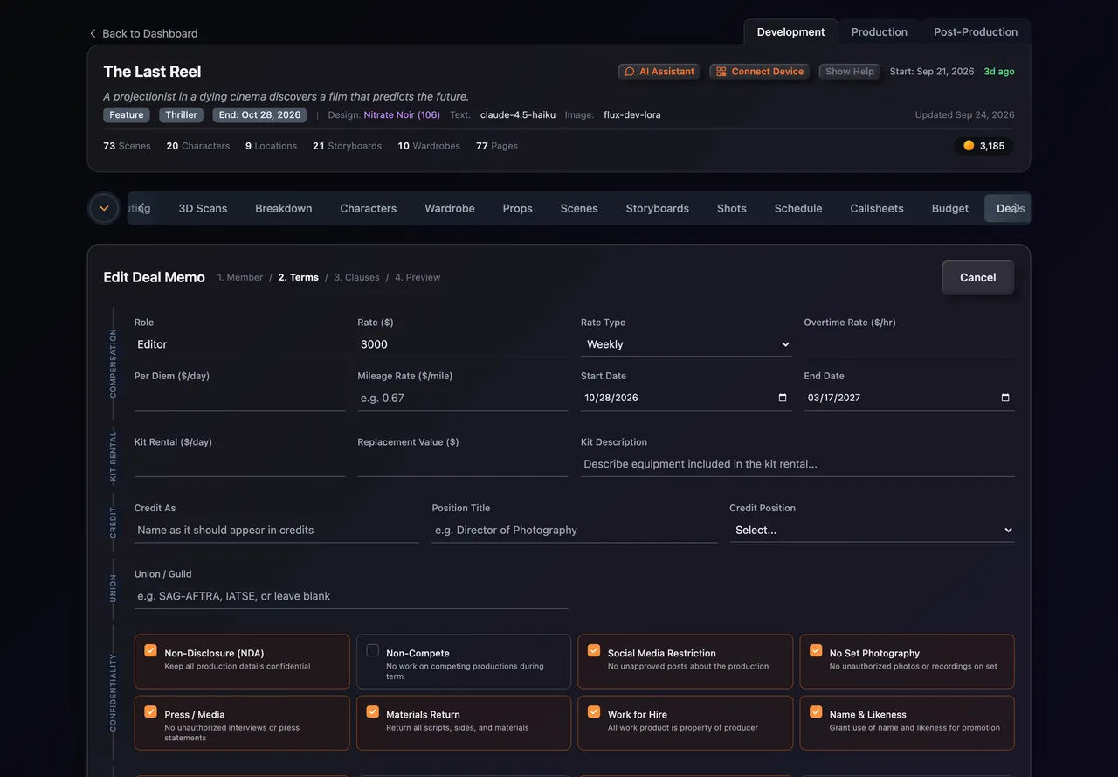Click the Rate ($) field showing 3000
This screenshot has width=1118, height=777.
(x=463, y=344)
